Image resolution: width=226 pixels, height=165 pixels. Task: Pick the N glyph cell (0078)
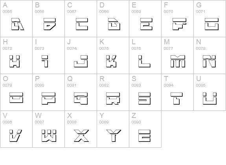[x=210, y=55]
